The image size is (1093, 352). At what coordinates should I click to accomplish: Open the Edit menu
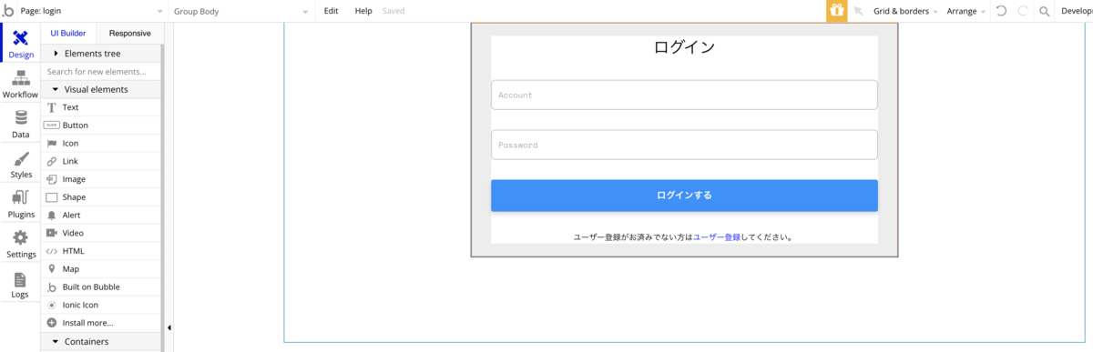331,11
